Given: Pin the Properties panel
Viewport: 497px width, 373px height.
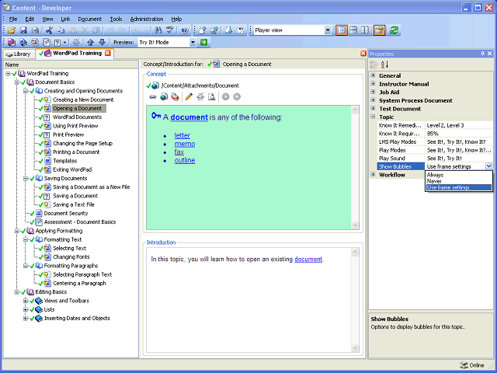Looking at the screenshot, I should (x=483, y=54).
